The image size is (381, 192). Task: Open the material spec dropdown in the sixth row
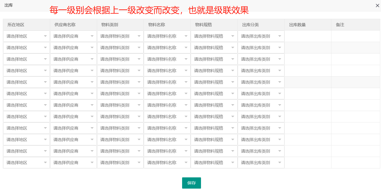[x=214, y=94]
